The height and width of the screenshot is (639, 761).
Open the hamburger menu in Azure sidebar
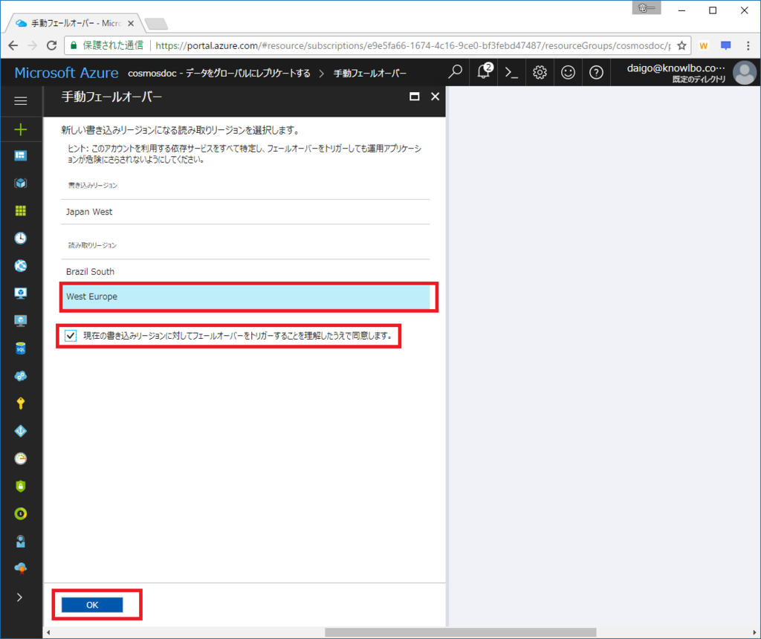[20, 100]
